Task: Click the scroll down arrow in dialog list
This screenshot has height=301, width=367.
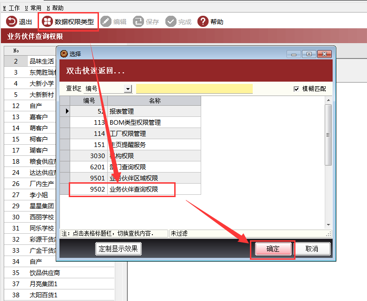Action: (x=328, y=225)
